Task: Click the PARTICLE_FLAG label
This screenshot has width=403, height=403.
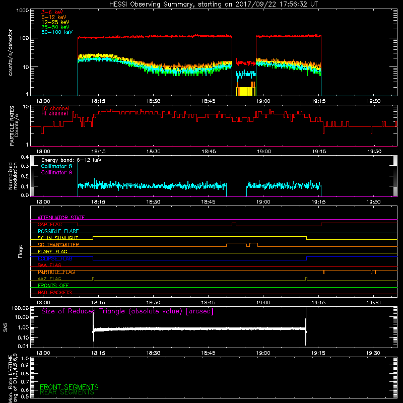Action: [56, 272]
